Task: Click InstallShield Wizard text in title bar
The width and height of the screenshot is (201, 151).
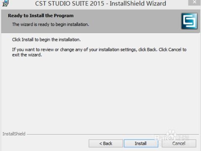Action: point(138,3)
